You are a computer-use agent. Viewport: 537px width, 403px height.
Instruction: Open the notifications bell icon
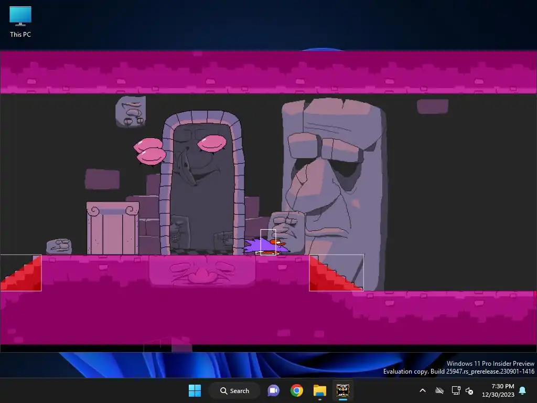pos(523,390)
